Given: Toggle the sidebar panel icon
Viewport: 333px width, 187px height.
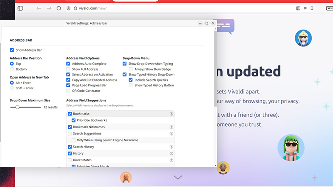Looking at the screenshot, I should 20,8.
